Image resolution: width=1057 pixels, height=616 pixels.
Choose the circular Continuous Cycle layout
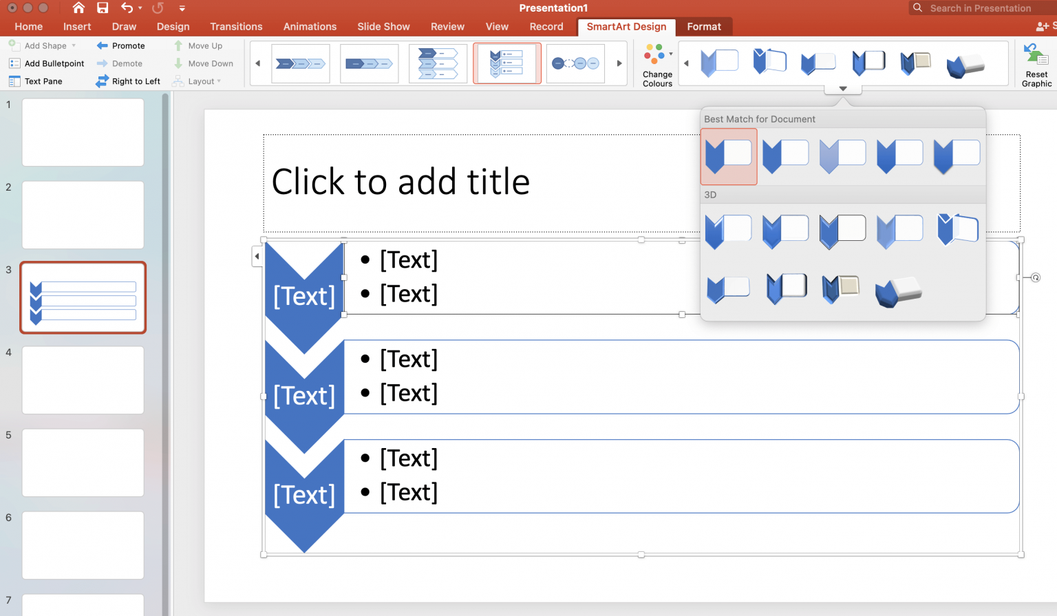click(575, 63)
